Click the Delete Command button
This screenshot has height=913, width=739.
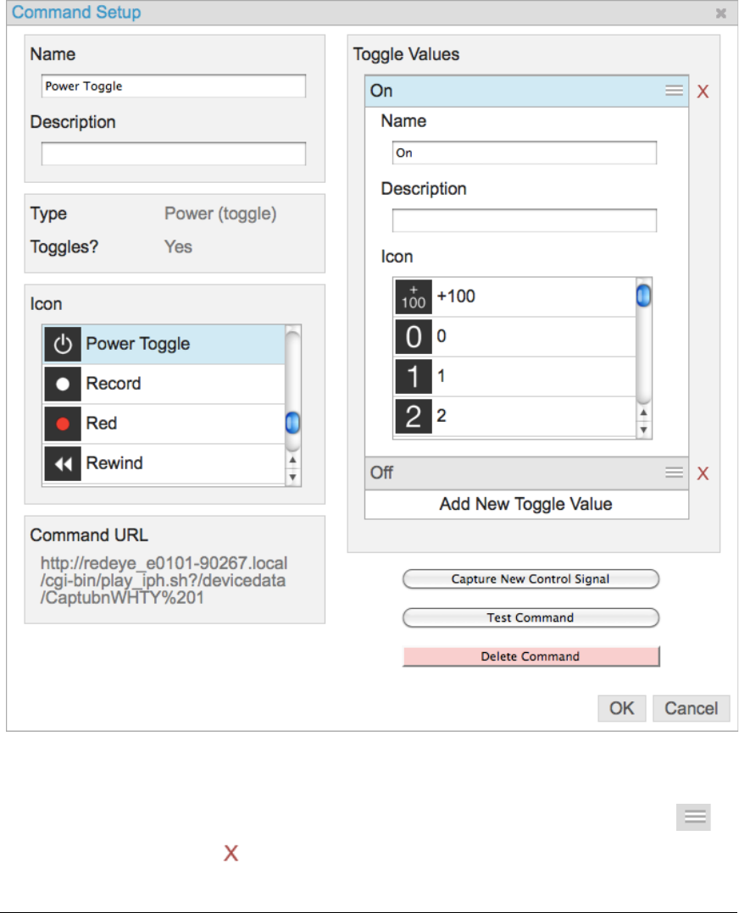pyautogui.click(x=531, y=656)
